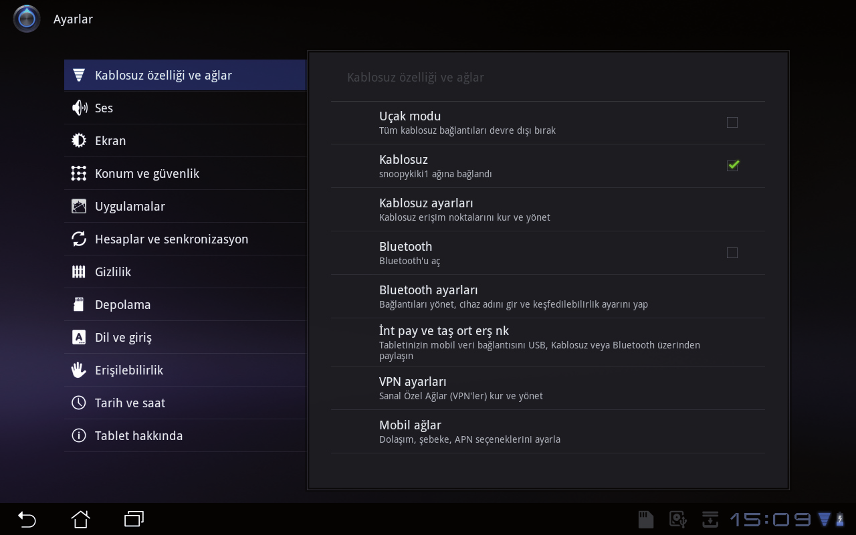Click the panel header 'Kablosuz özelliği ve ağlar'

[x=415, y=78]
